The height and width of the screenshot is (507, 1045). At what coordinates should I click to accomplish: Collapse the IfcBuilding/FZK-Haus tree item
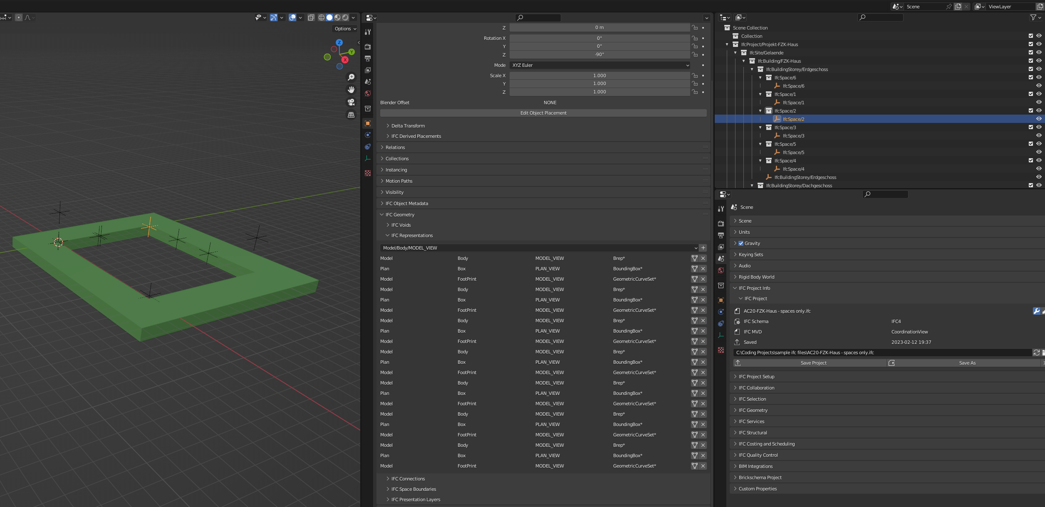click(744, 61)
